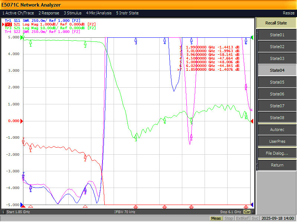Click the Meas status indicator
297x222 pixels.
(216, 218)
